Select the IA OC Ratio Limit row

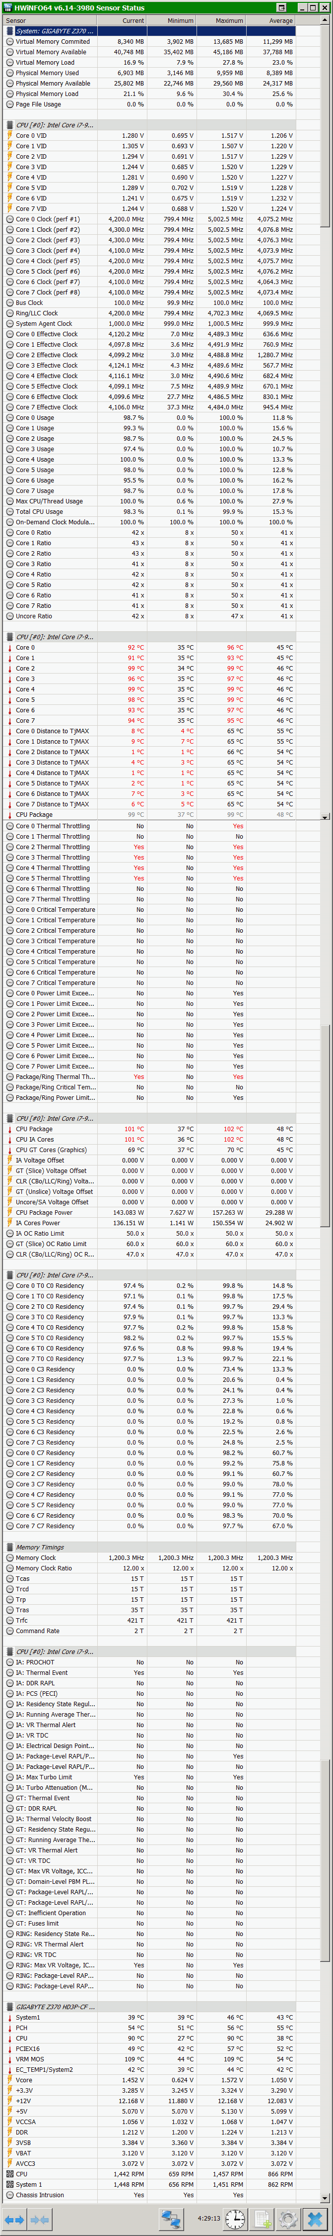(x=149, y=1234)
